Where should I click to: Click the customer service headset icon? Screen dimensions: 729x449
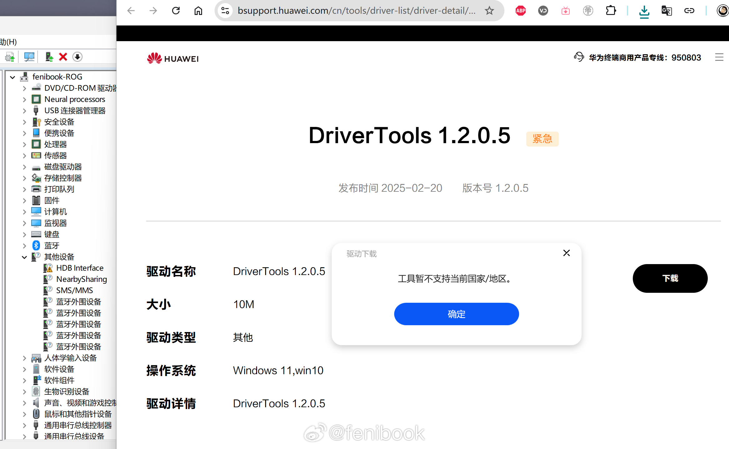point(579,57)
